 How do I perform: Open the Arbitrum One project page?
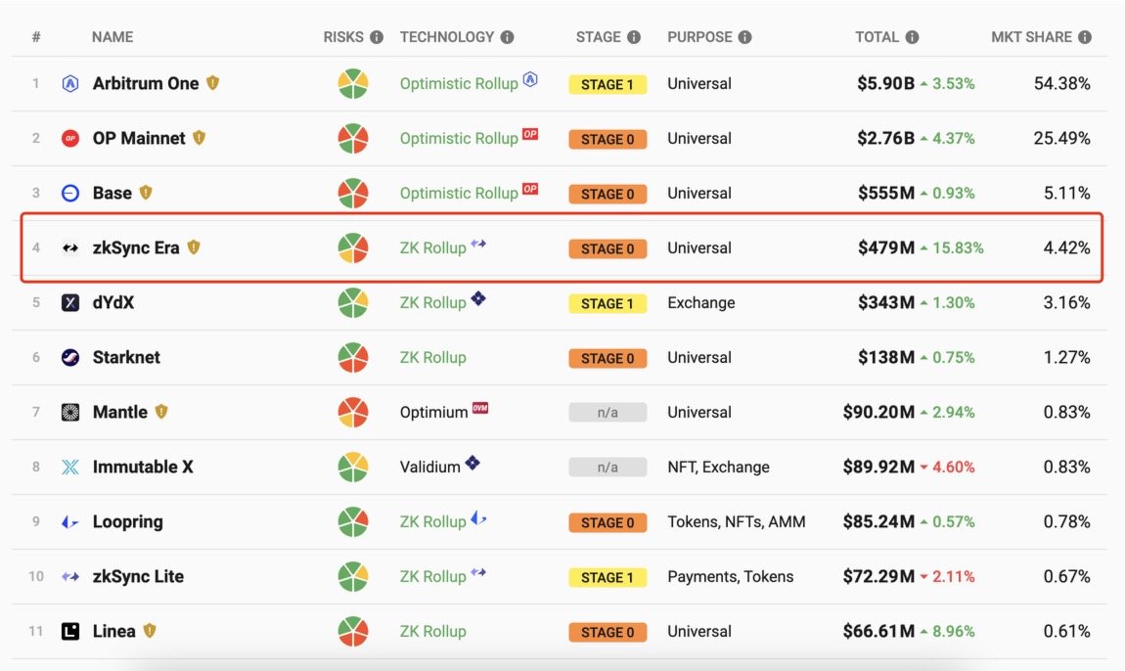point(146,84)
